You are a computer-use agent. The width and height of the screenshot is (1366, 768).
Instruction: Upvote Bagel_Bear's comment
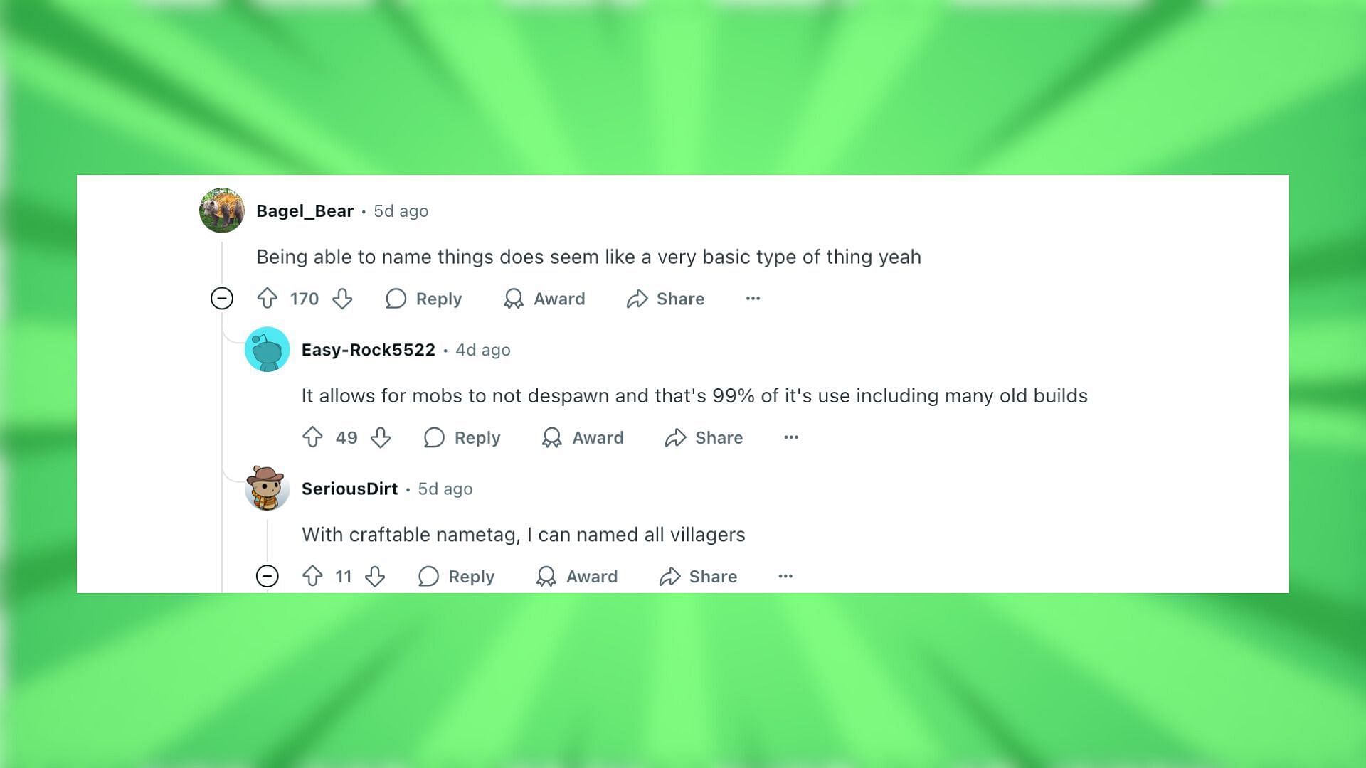click(x=268, y=299)
